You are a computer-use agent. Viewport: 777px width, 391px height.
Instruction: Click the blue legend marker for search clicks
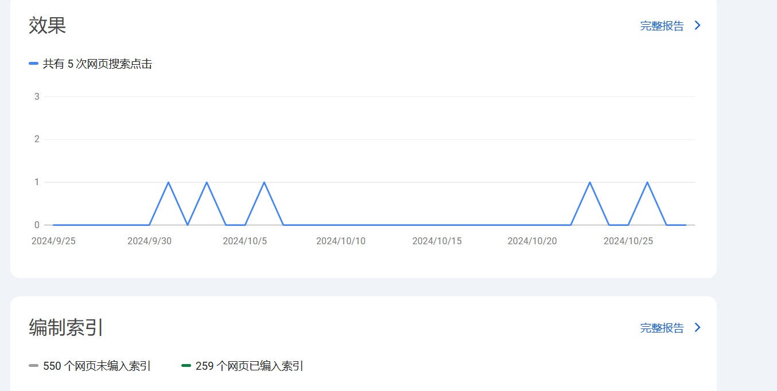point(33,64)
